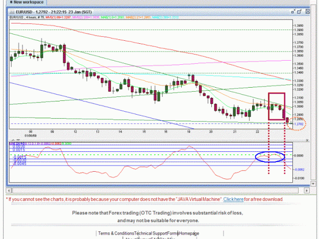
Task: Minimize the EUR/USD chart window
Action: point(293,12)
